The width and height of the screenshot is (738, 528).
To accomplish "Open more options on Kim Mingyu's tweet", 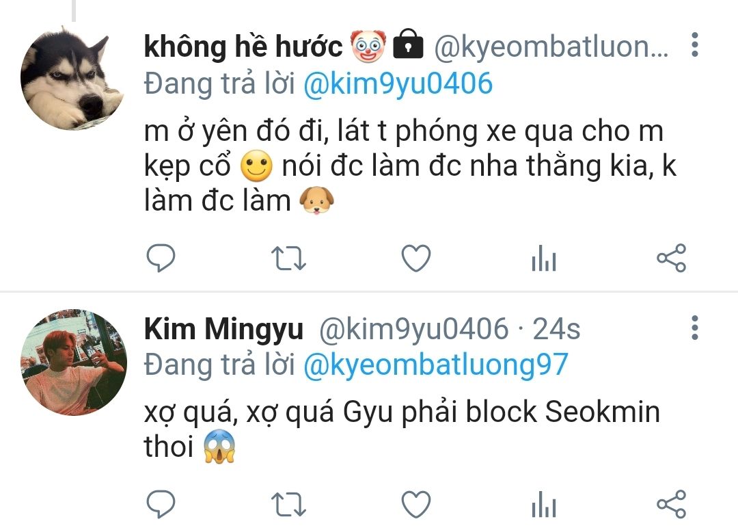I will 695,328.
